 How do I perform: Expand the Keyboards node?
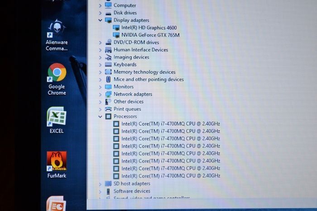coord(100,65)
